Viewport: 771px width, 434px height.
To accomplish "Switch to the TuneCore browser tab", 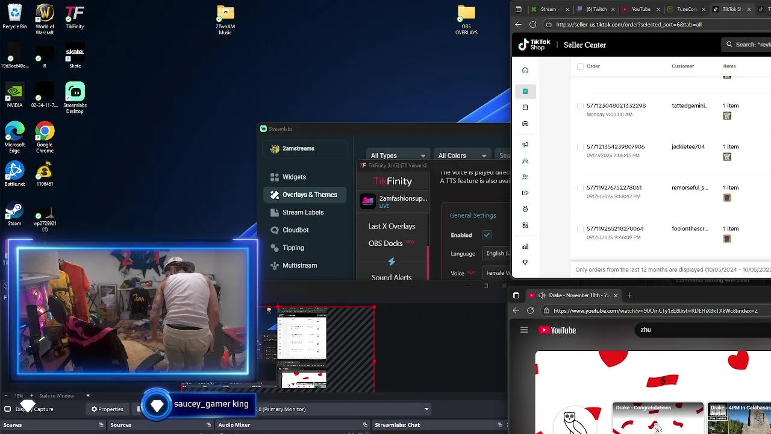I will tap(685, 9).
